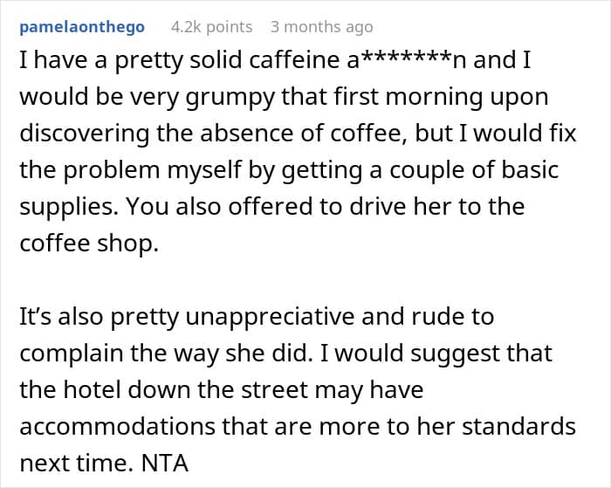The height and width of the screenshot is (488, 611).
Task: Click the censored word 'a********n'
Action: (407, 60)
